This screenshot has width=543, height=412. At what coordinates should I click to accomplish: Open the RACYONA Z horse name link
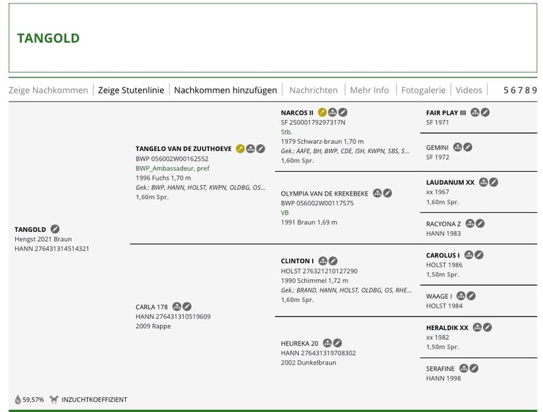tap(443, 223)
